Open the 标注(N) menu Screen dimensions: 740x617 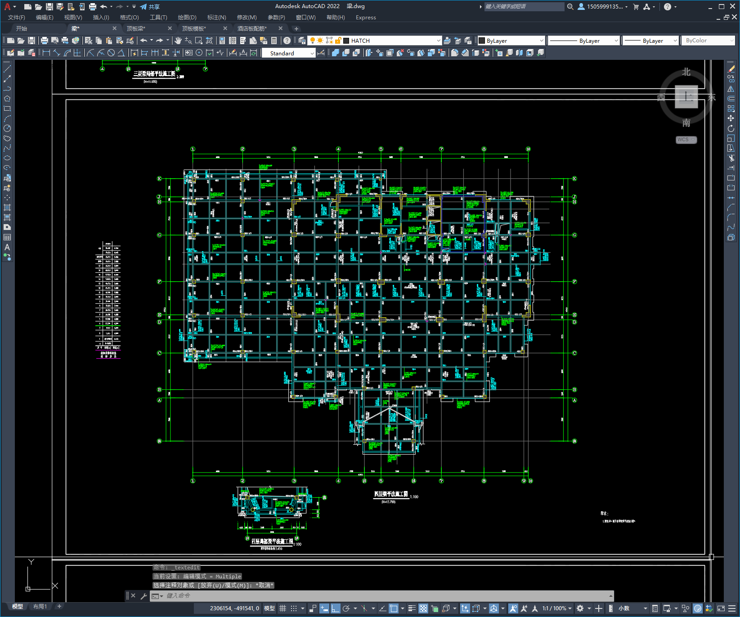point(216,18)
